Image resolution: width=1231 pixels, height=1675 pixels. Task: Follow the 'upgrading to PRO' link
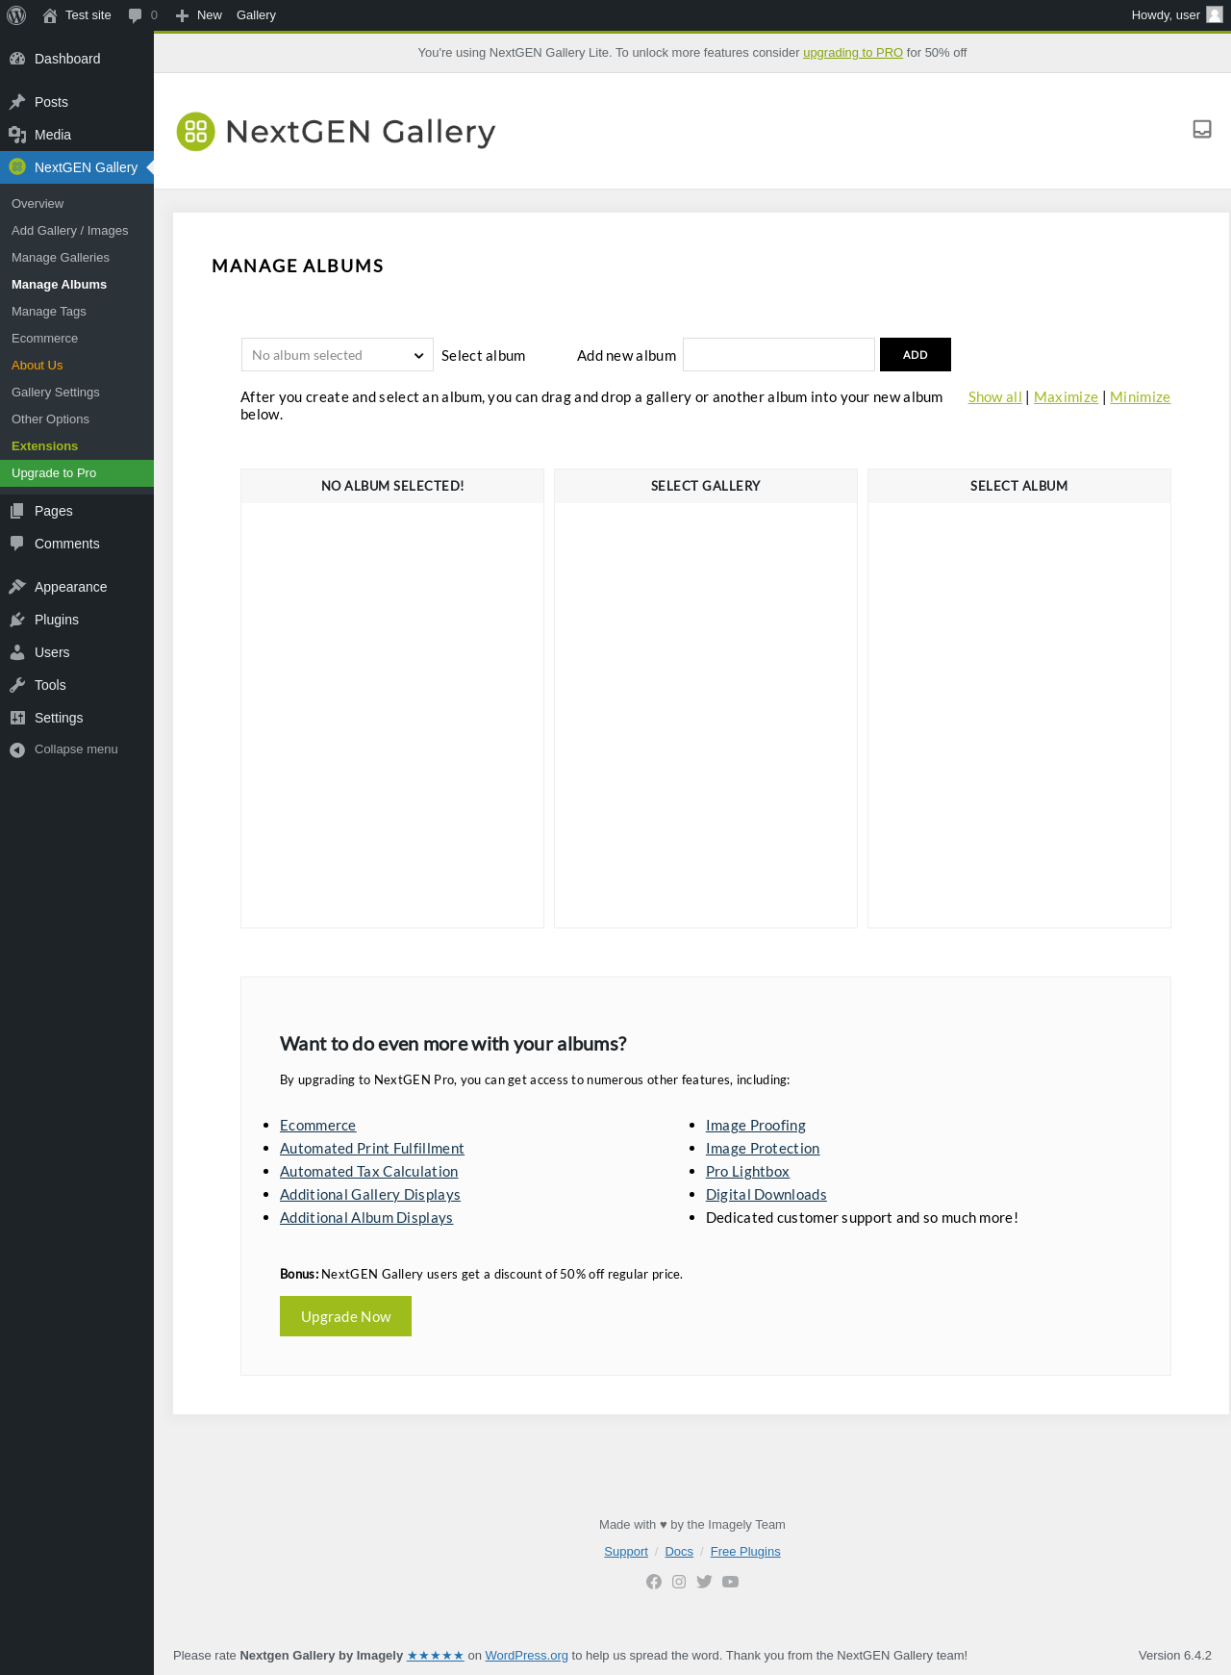(x=853, y=53)
